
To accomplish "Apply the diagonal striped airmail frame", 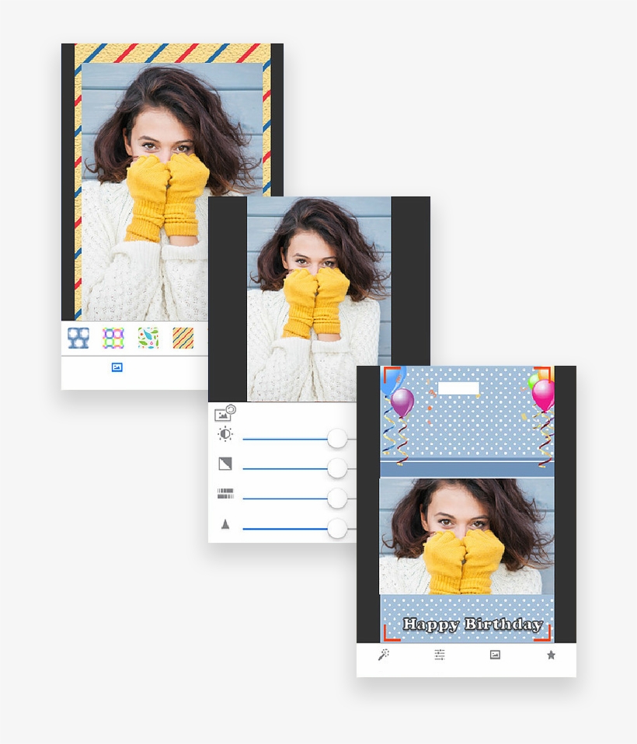I will tap(183, 338).
